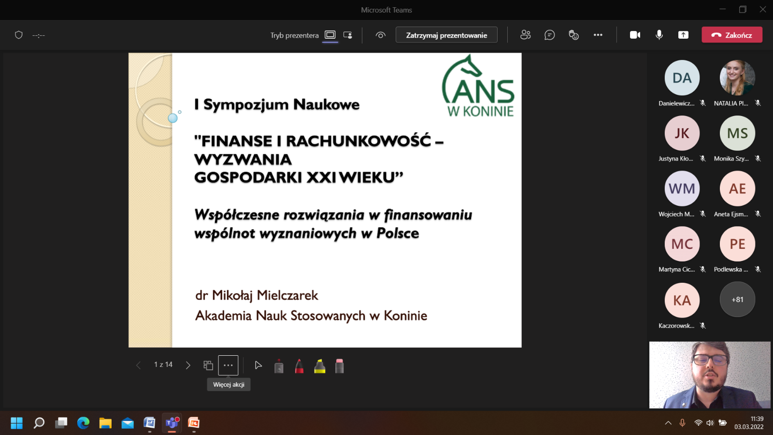Image resolution: width=773 pixels, height=435 pixels.
Task: Expand the +81 additional participants
Action: tap(737, 300)
